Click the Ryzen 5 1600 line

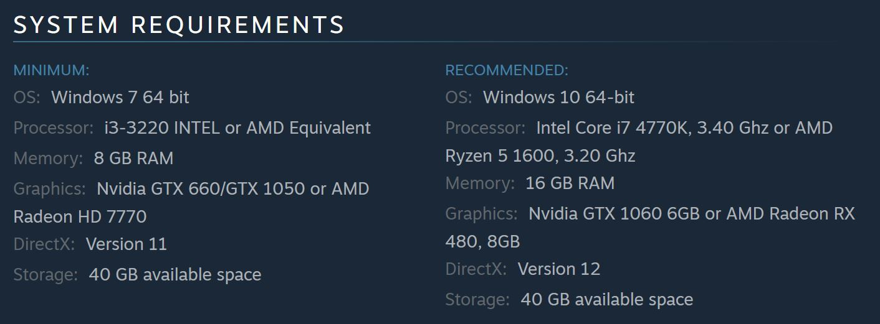[540, 155]
